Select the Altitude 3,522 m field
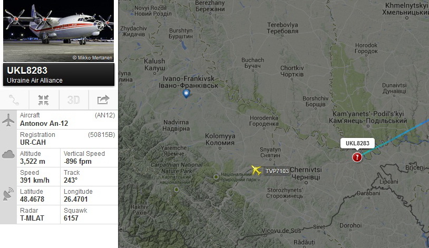Viewport: 429px width, 248px height. [38, 158]
